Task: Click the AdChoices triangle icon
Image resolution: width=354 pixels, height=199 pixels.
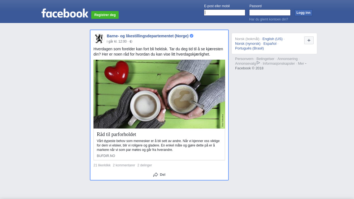Action: point(258,63)
